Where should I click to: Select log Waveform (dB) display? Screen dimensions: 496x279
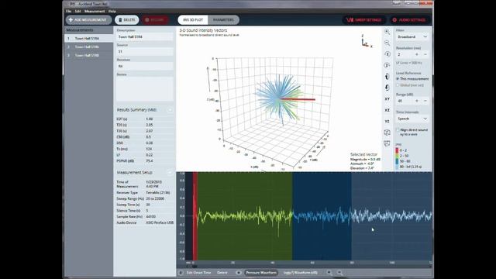point(301,272)
